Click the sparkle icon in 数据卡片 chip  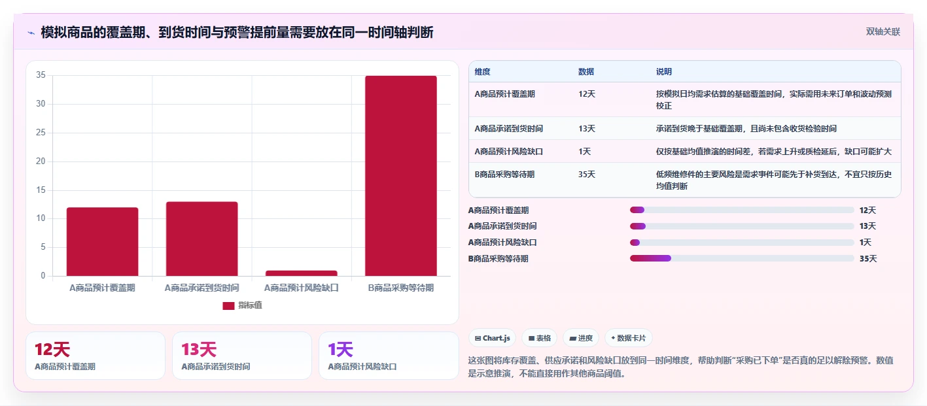click(613, 338)
